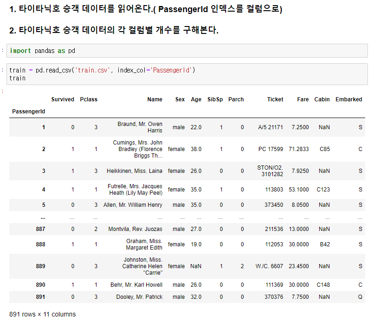
Task: Click fare value '71.2833'
Action: 299,149
